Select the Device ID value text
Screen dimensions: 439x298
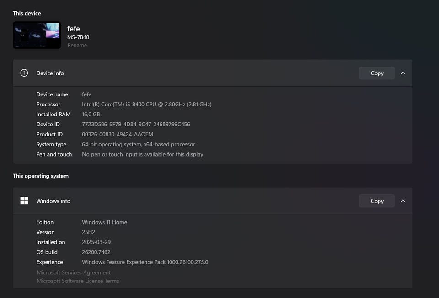136,125
